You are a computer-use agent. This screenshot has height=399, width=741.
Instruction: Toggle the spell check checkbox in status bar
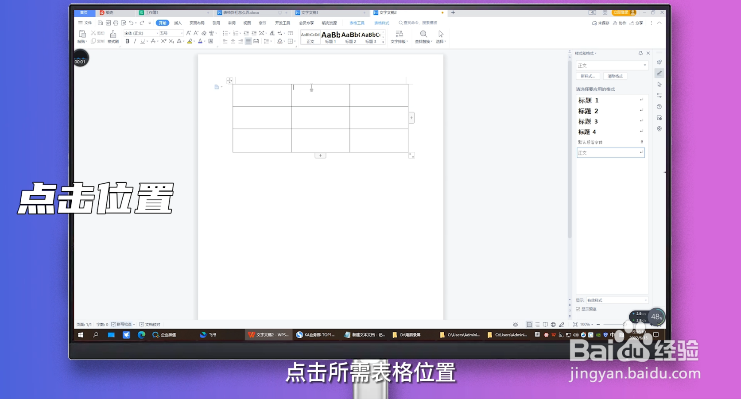(113, 325)
